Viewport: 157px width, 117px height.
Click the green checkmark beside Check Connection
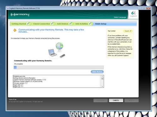(52, 24)
